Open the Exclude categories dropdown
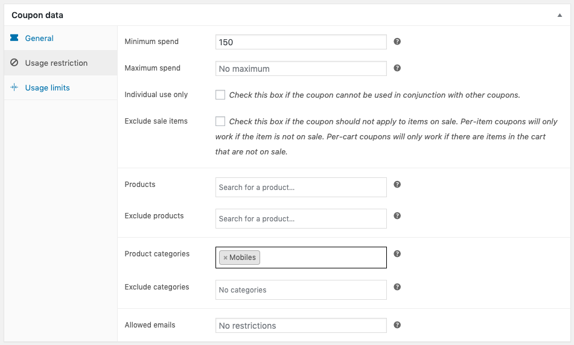Viewport: 574px width, 345px height. [x=301, y=290]
